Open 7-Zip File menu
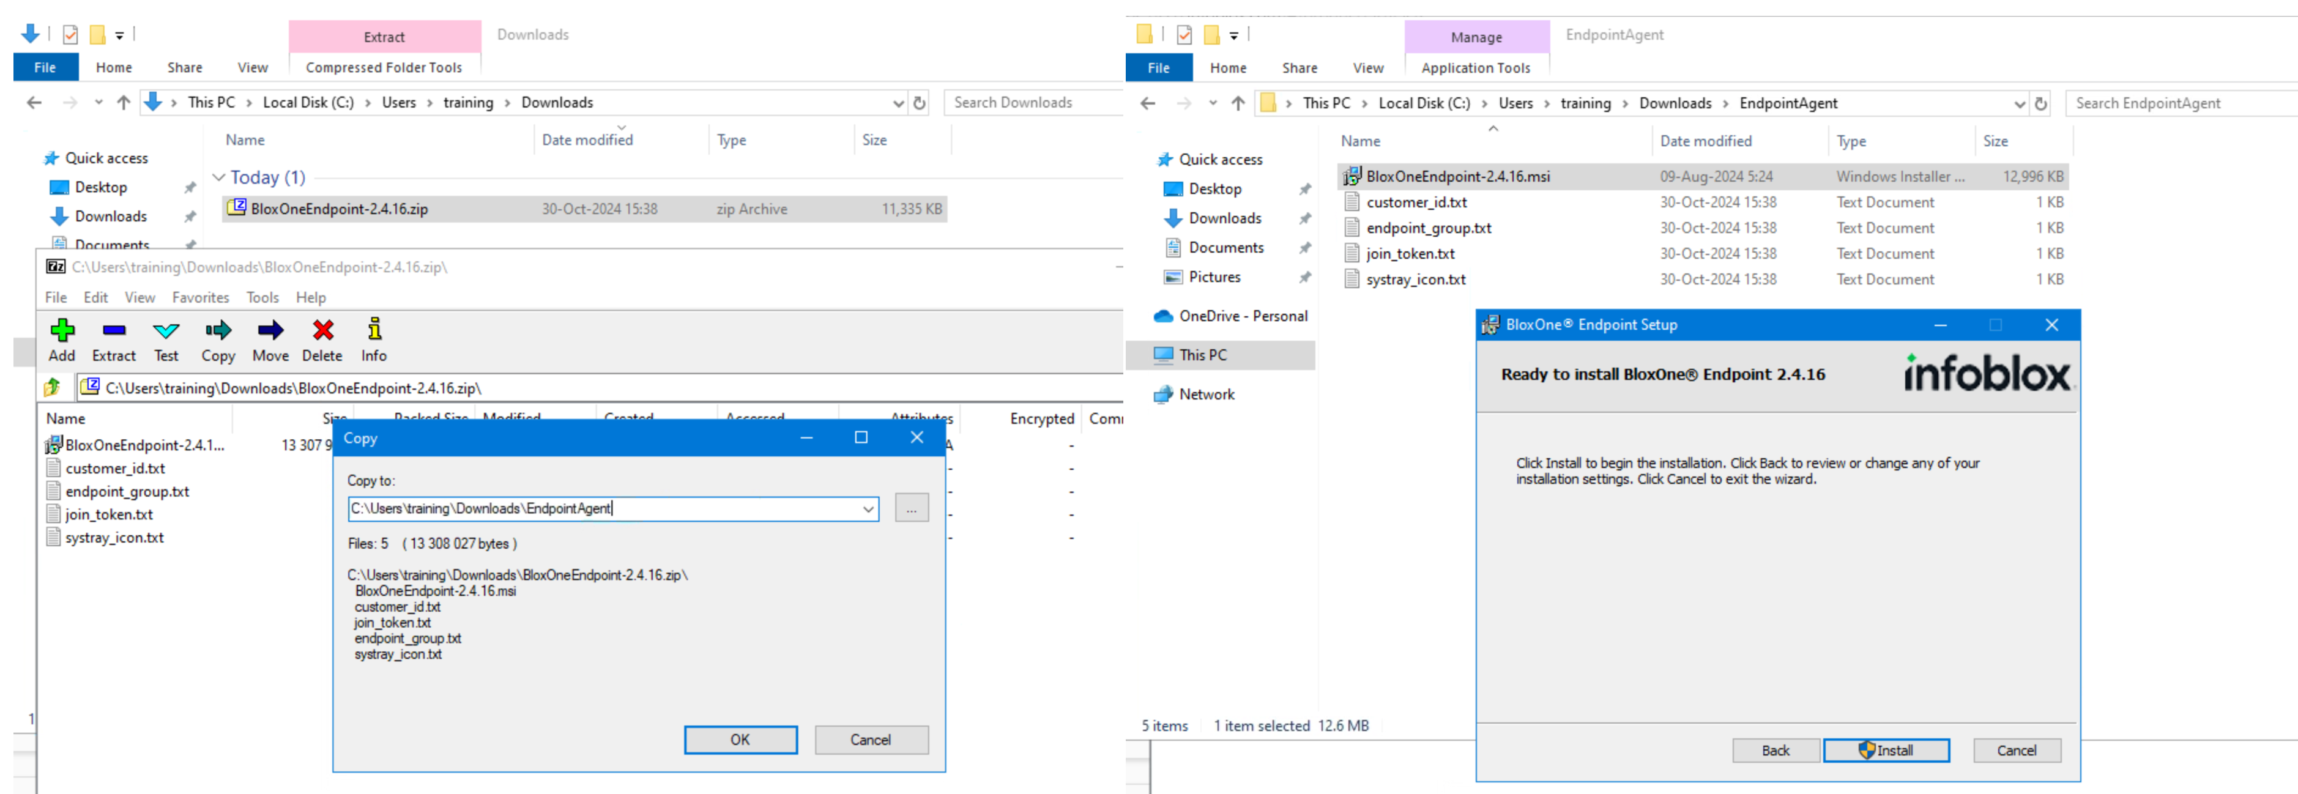The height and width of the screenshot is (794, 2298). (x=55, y=298)
